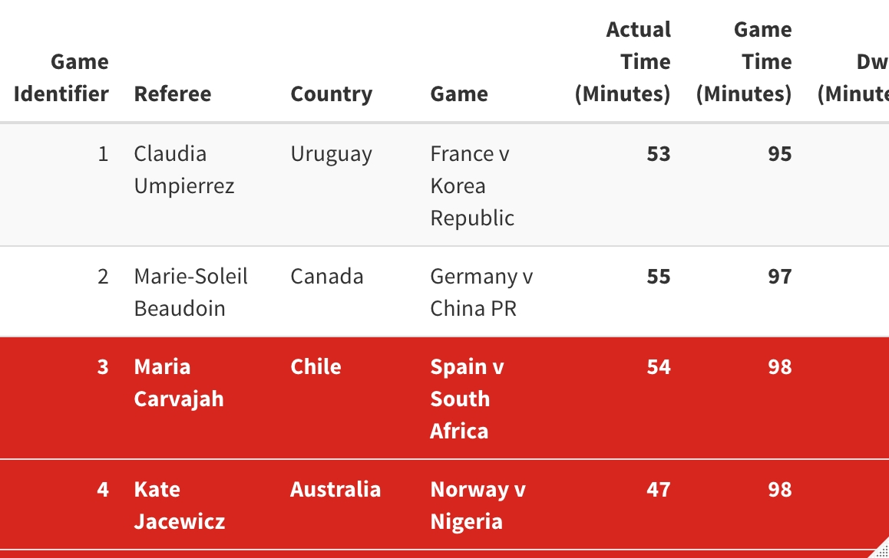Sort by Referee column header

point(173,94)
